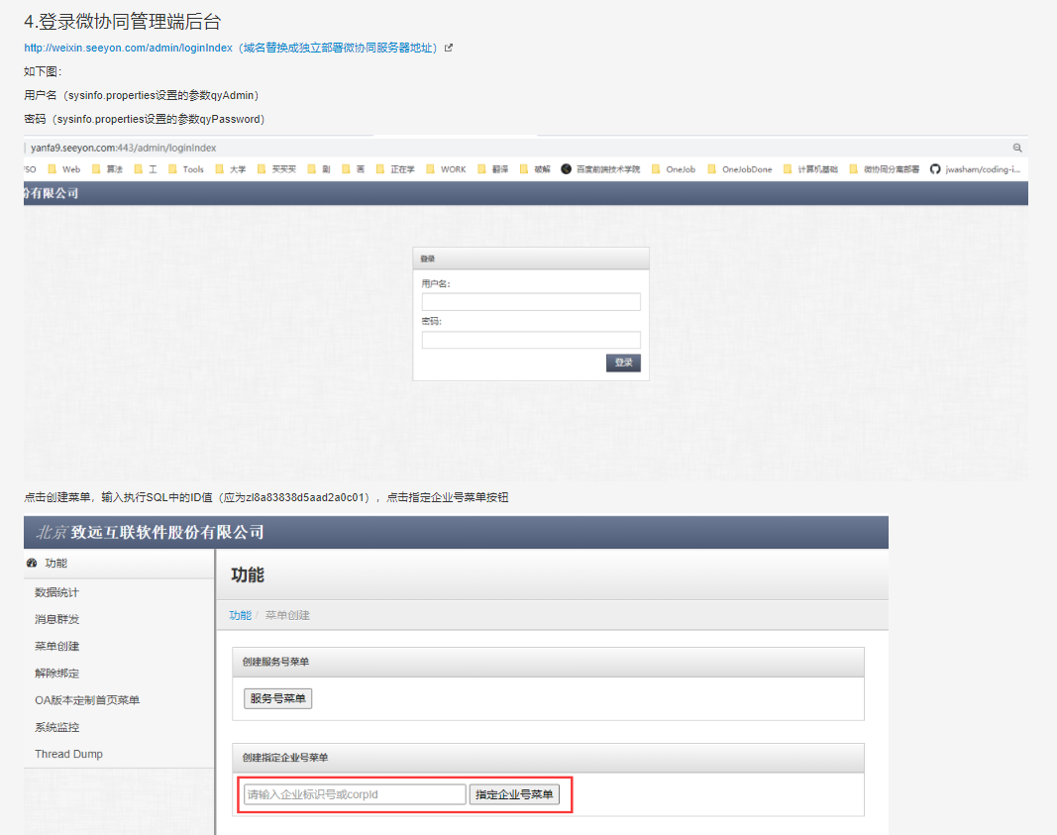Select 菜单创建 in the sidebar
The width and height of the screenshot is (1057, 835).
(x=56, y=646)
